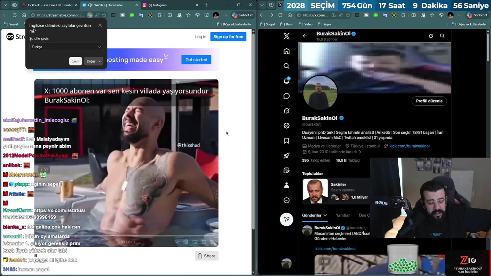491x276 pixels.
Task: Favorite Streamable page with star icon
Action: [104, 15]
